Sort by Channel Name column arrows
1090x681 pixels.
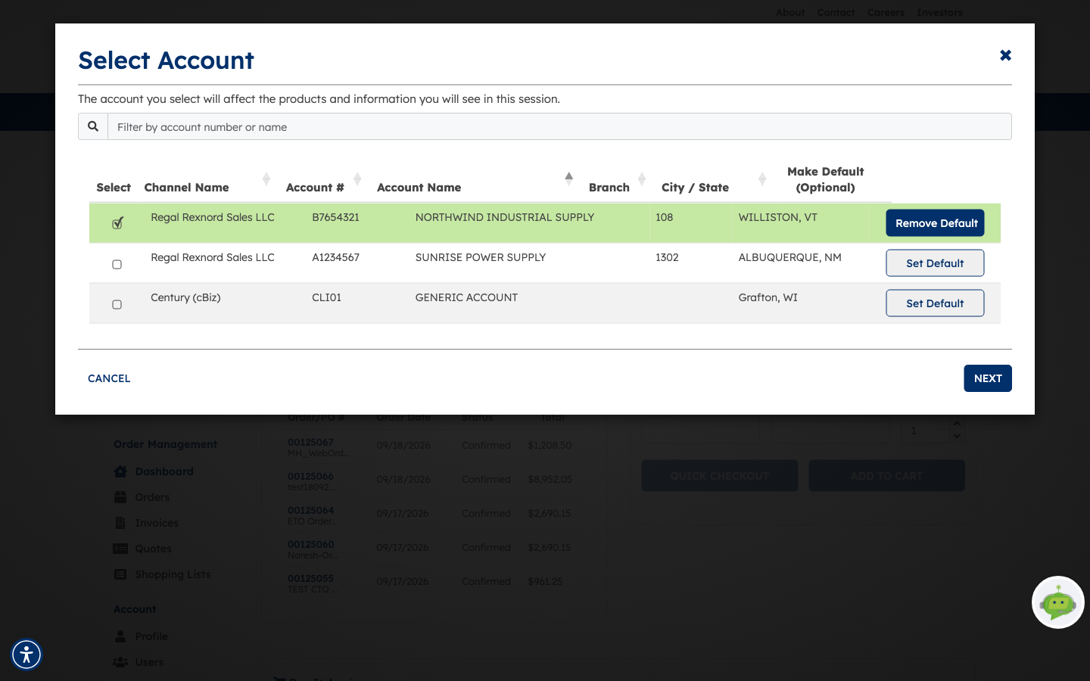266,179
